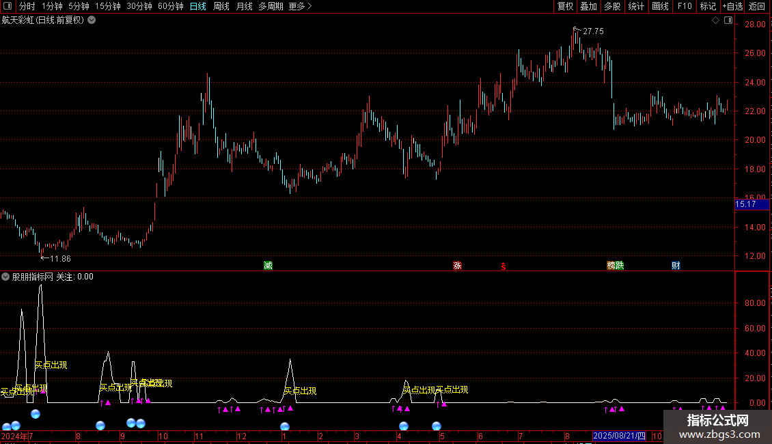Open the 多周期 multi-period view
This screenshot has width=772, height=444.
click(271, 6)
